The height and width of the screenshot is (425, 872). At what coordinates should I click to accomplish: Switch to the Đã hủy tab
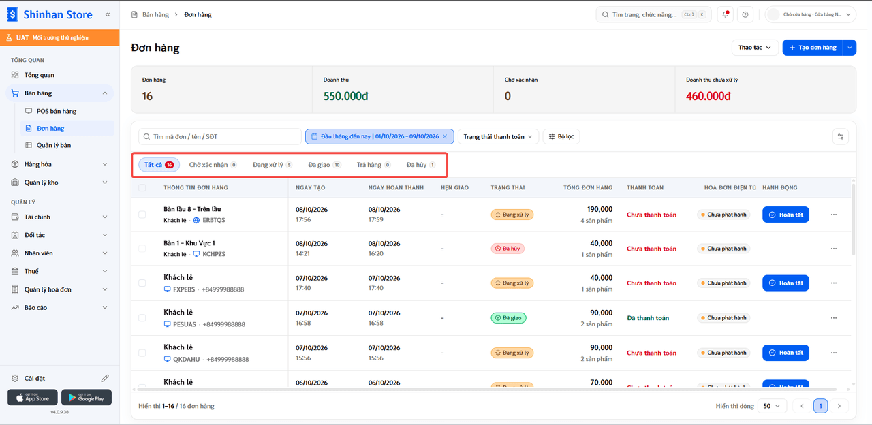pyautogui.click(x=420, y=165)
